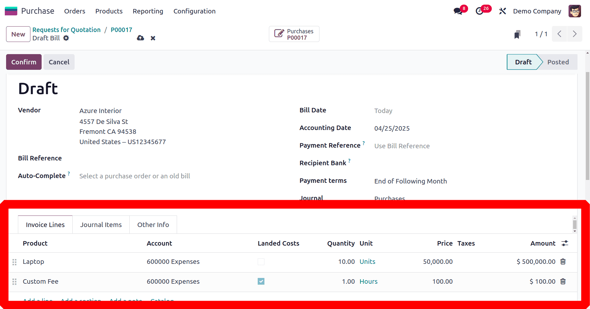Click the 10.00 quantity cell
The width and height of the screenshot is (590, 309).
coord(346,262)
